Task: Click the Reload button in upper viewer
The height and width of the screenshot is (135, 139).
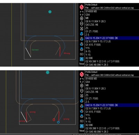Action: coord(82,64)
